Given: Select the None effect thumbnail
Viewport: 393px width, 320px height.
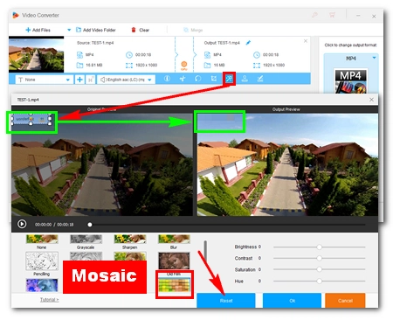Looking at the screenshot, I should pyautogui.click(x=42, y=240).
